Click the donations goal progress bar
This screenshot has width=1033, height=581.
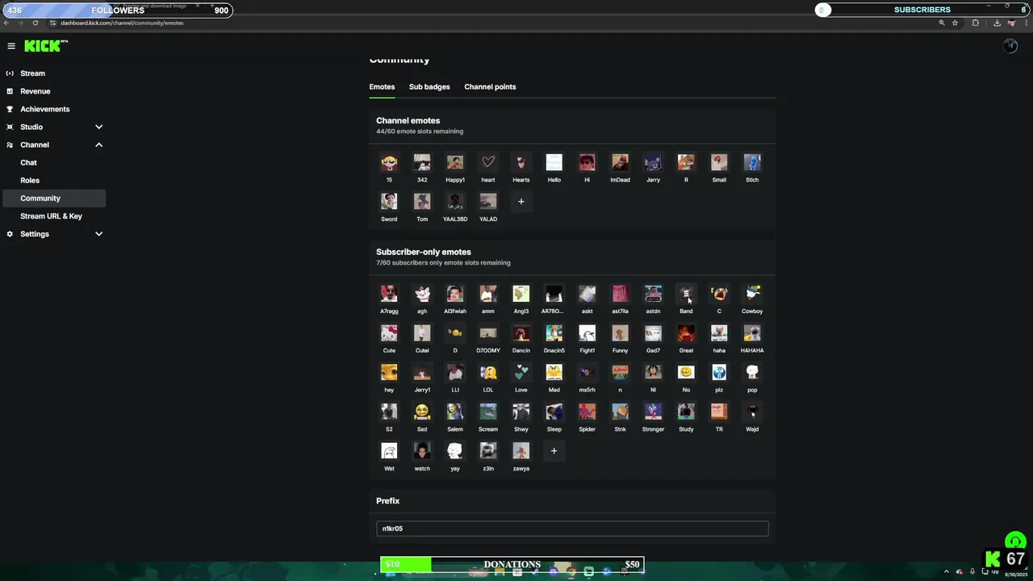[x=512, y=564]
